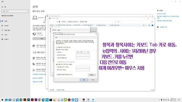Open Google Chrome from the taskbar
The image size is (182, 102).
click(x=40, y=100)
